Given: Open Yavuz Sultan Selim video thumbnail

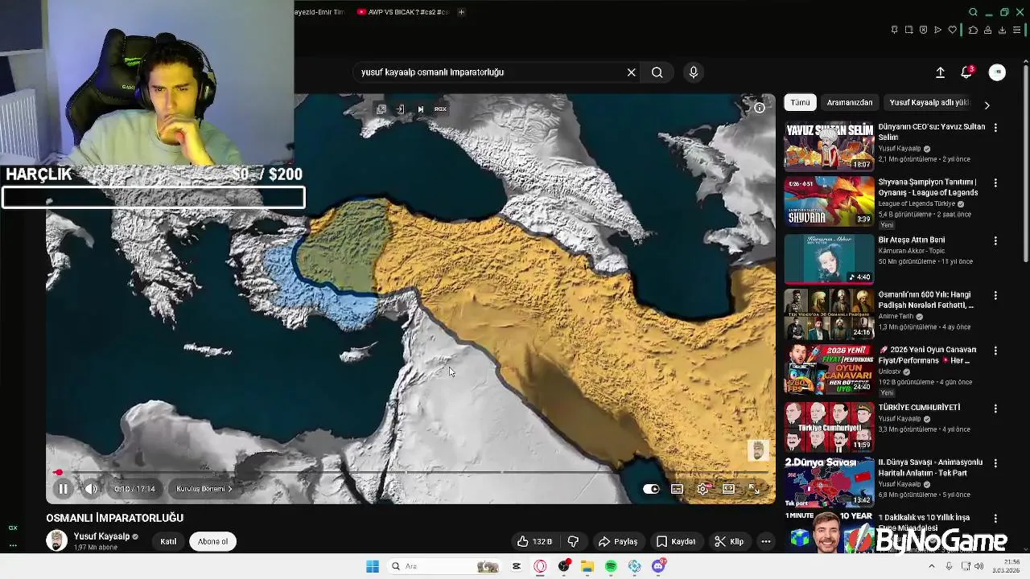Looking at the screenshot, I should pos(829,146).
